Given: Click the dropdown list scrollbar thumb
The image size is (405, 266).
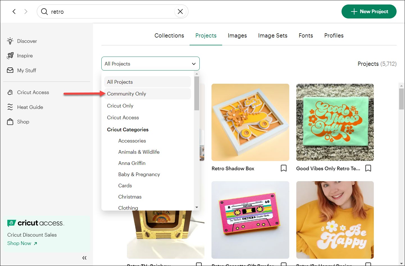Looking at the screenshot, I should pos(197,93).
